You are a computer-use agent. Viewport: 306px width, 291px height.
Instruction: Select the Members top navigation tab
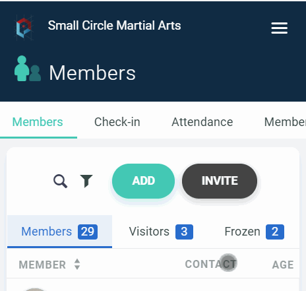coord(38,122)
